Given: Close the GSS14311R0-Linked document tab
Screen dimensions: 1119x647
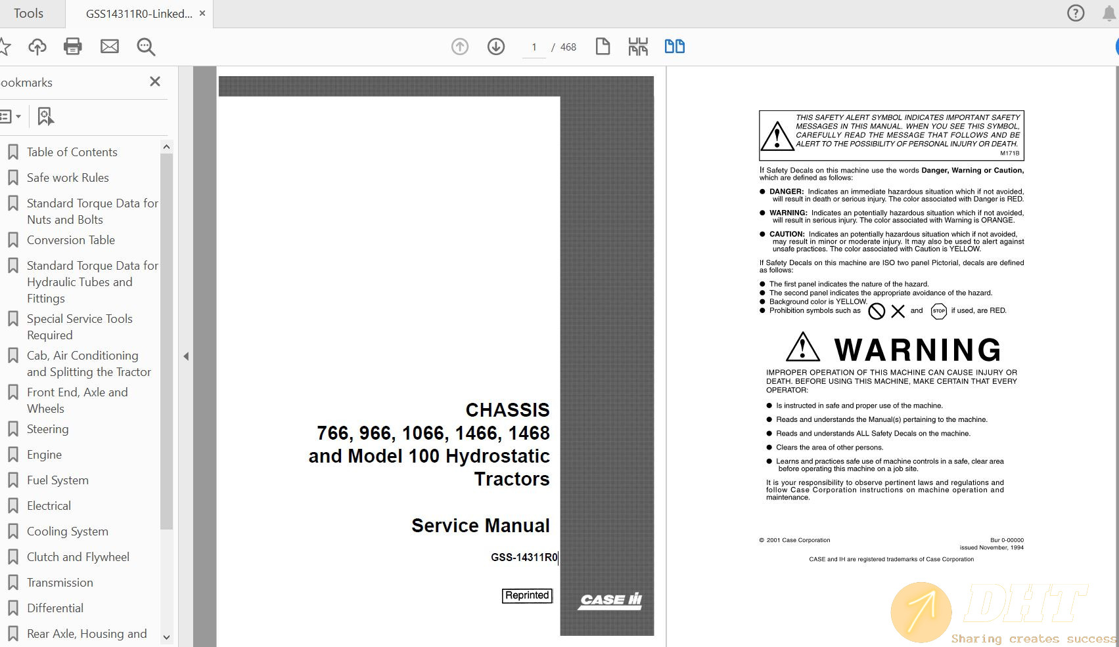Looking at the screenshot, I should [x=202, y=14].
